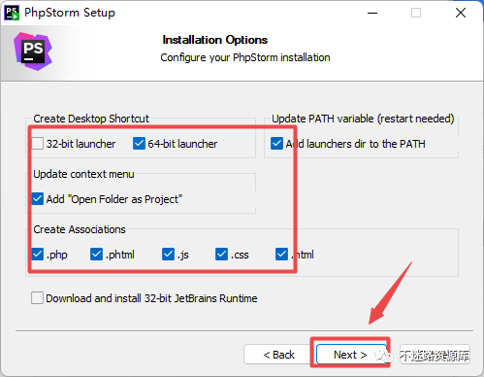
Task: Click the 64-bit launcher label text
Action: pyautogui.click(x=182, y=144)
